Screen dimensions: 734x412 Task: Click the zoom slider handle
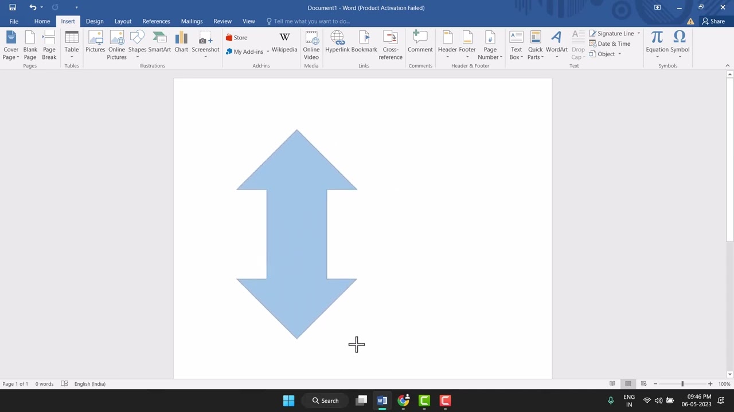tap(682, 384)
